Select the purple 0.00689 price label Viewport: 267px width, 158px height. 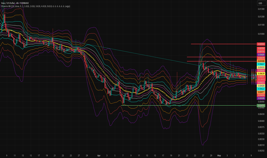click(261, 55)
